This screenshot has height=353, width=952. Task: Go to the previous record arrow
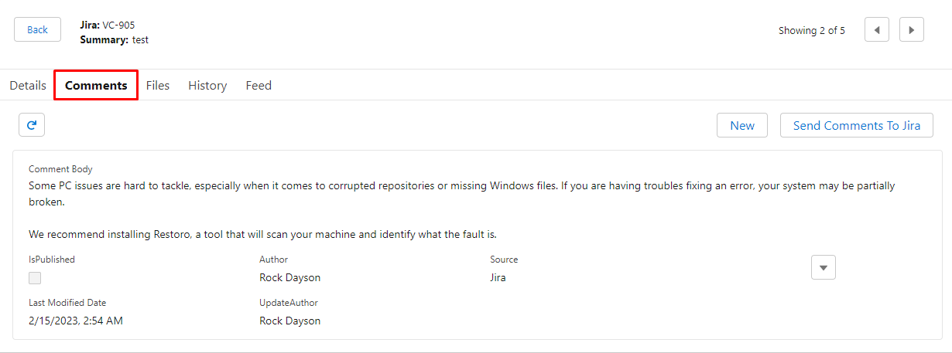coord(877,30)
